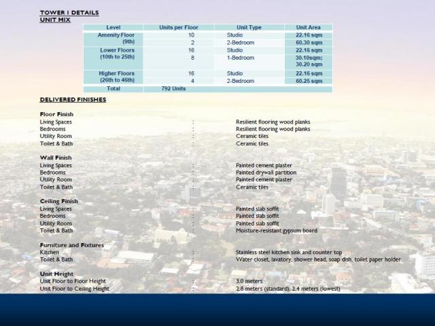This screenshot has height=326, width=435.
Task: Click "Toilet & Bath" under Wall Finish
Action: point(56,187)
